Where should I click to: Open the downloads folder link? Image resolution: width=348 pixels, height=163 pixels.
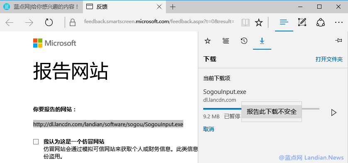click(x=329, y=59)
